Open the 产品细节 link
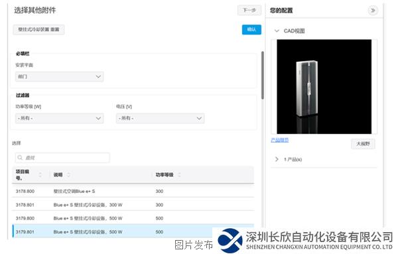 [x=279, y=140]
